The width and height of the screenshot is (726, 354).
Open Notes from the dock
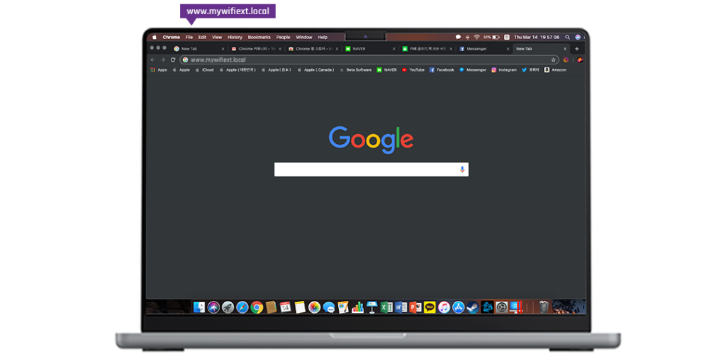[x=300, y=307]
